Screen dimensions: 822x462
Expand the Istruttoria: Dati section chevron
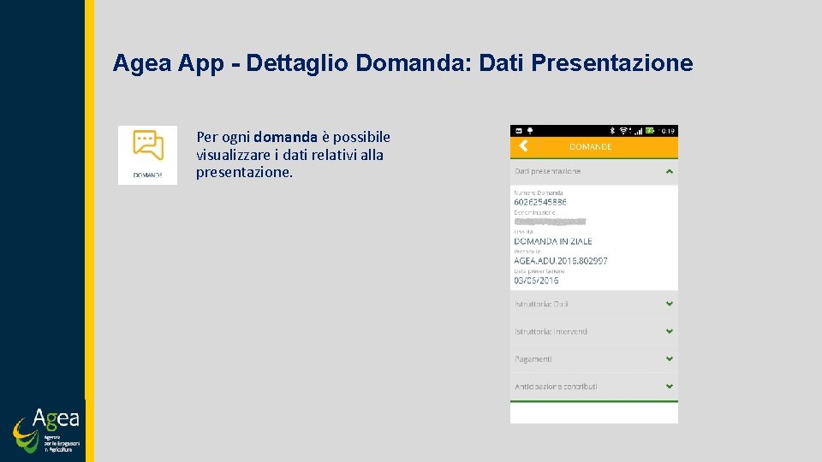670,304
